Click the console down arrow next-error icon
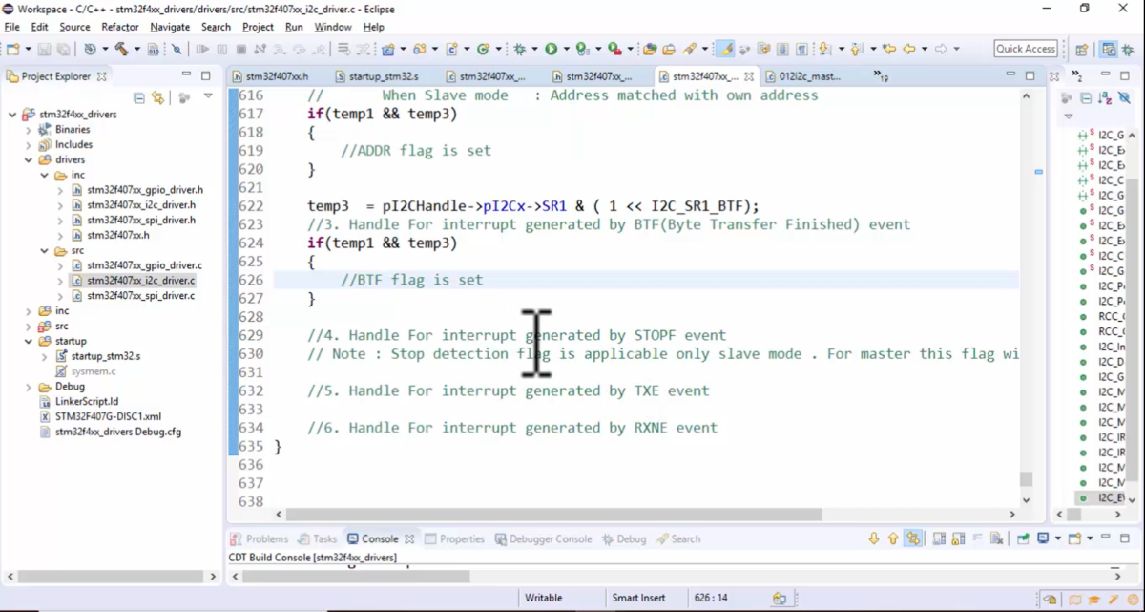Viewport: 1145px width, 612px height. 874,538
